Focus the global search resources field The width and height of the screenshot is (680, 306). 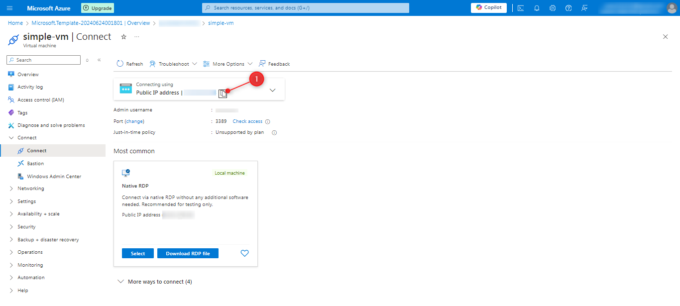[x=306, y=8]
